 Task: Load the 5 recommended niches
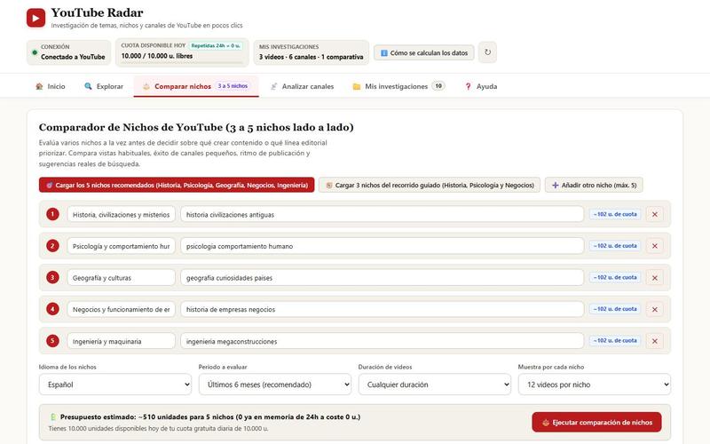click(177, 185)
